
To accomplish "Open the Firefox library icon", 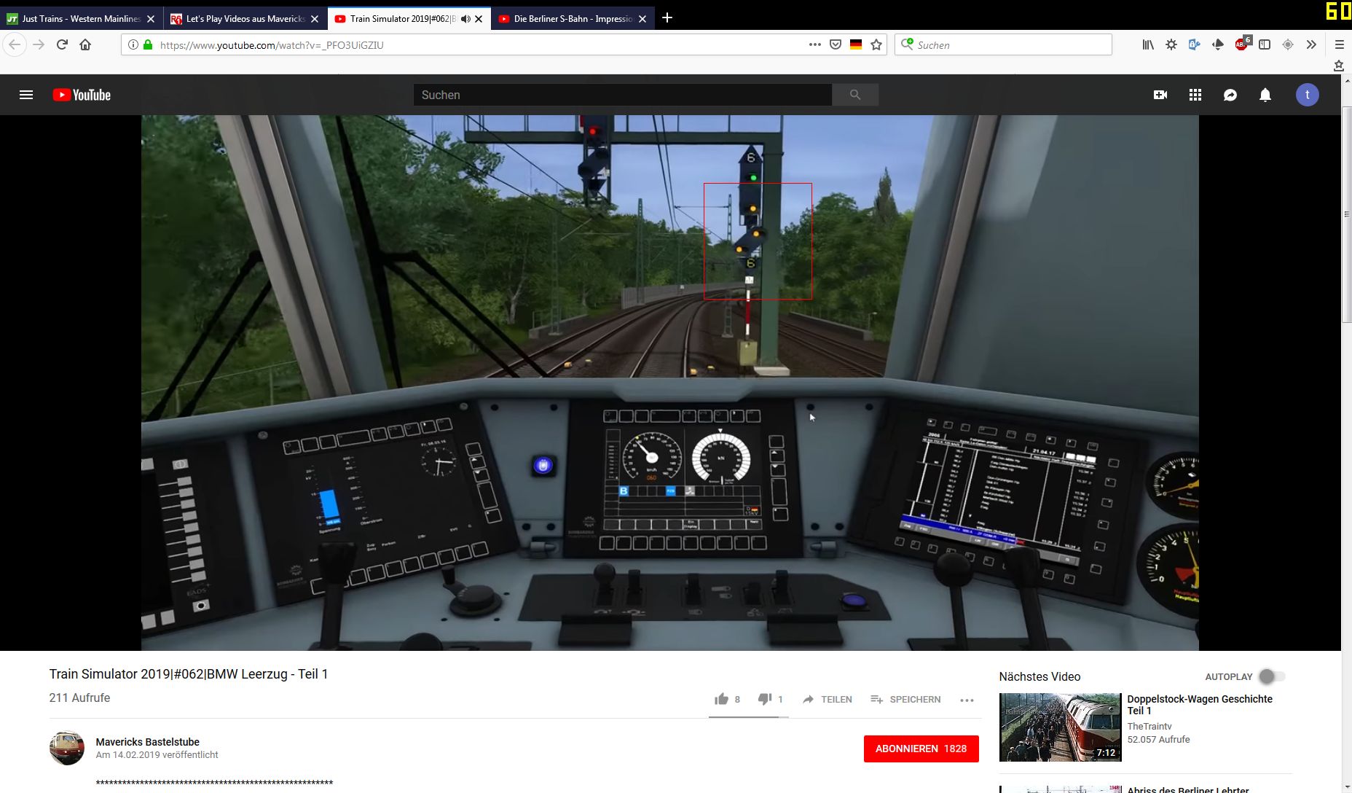I will 1148,44.
